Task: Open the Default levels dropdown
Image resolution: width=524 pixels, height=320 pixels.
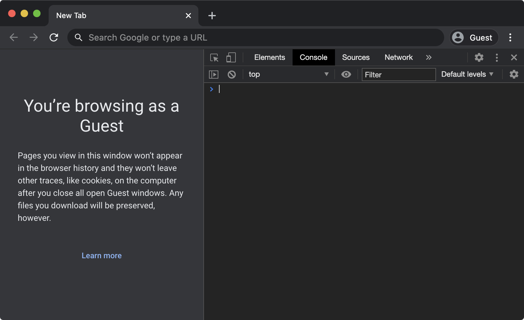Action: [467, 74]
